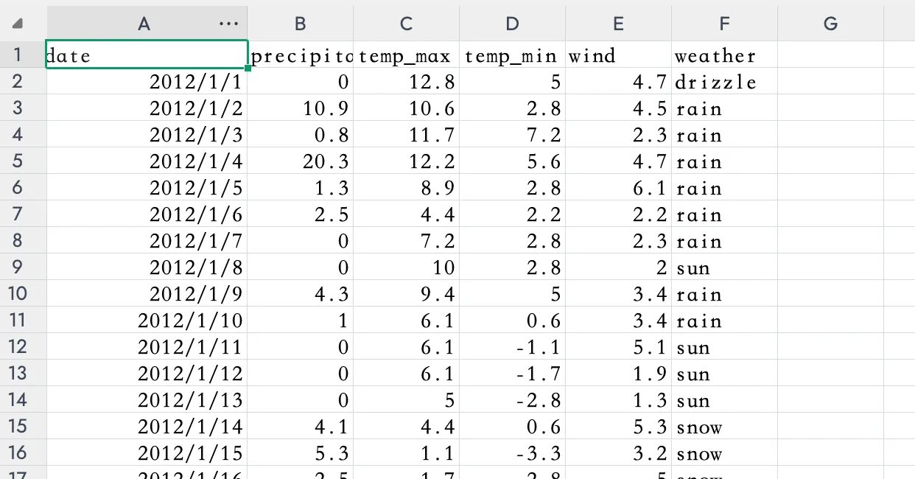Select column C header
Image resolution: width=915 pixels, height=479 pixels.
(406, 24)
